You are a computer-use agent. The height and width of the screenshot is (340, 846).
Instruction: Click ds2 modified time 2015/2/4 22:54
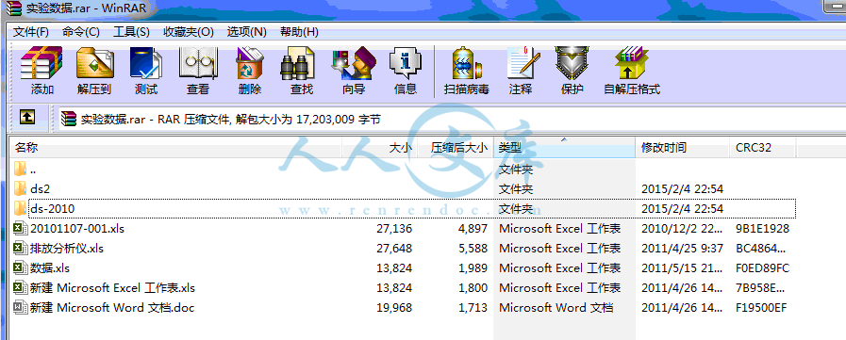click(x=682, y=188)
